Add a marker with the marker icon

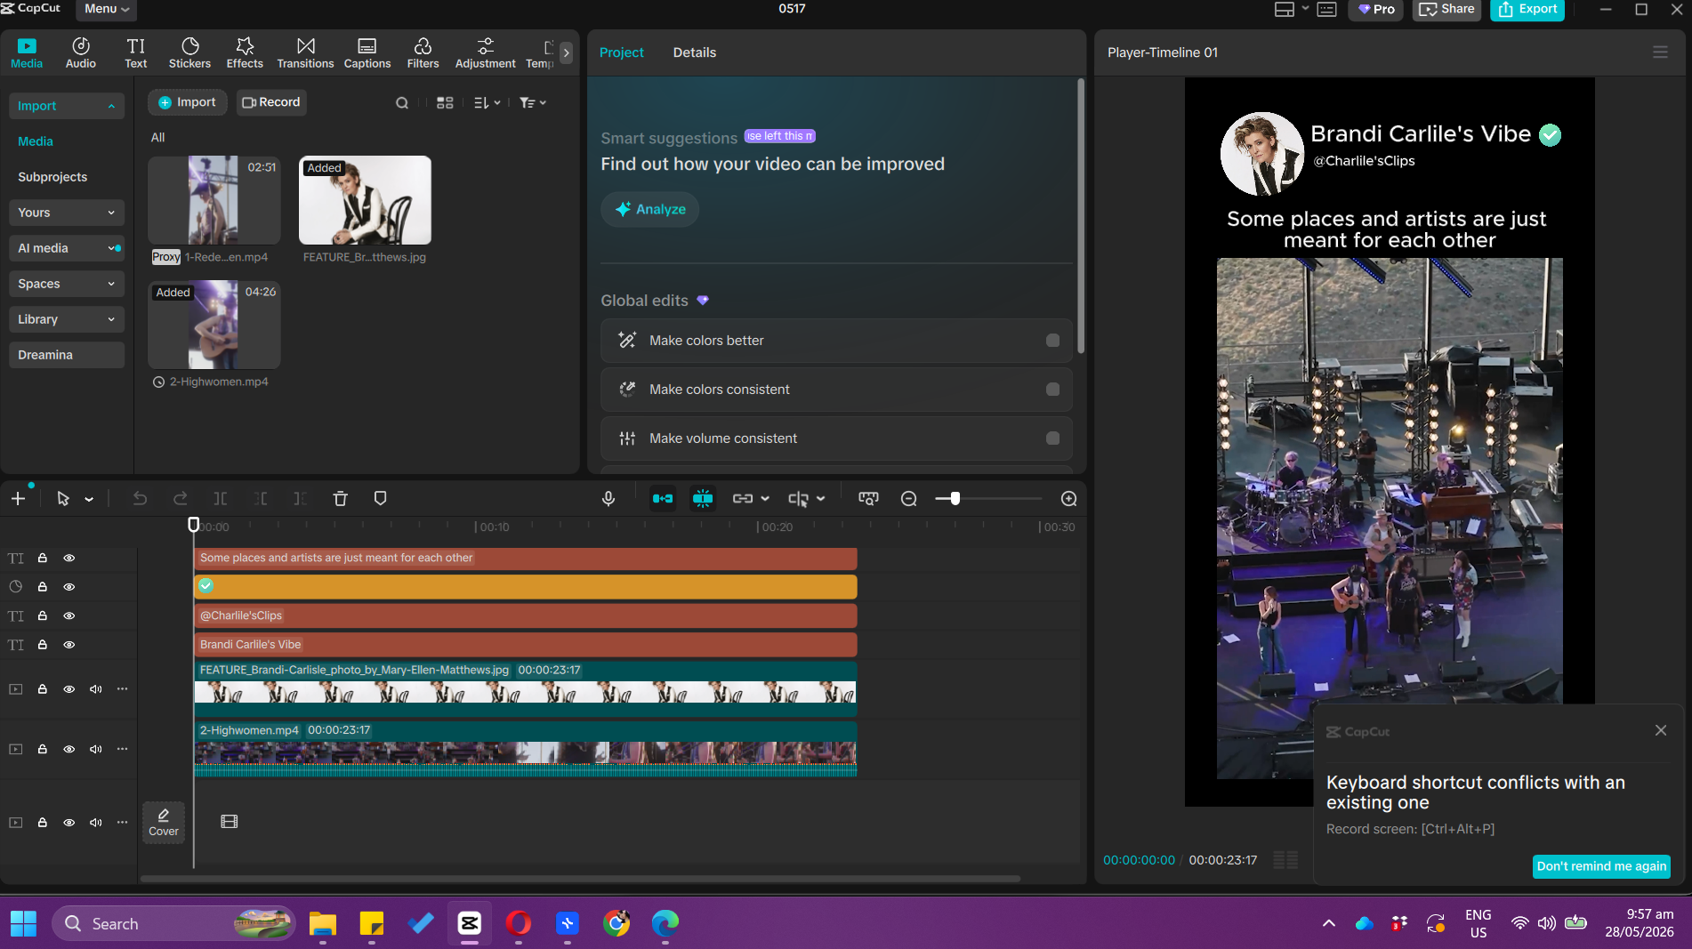[380, 498]
